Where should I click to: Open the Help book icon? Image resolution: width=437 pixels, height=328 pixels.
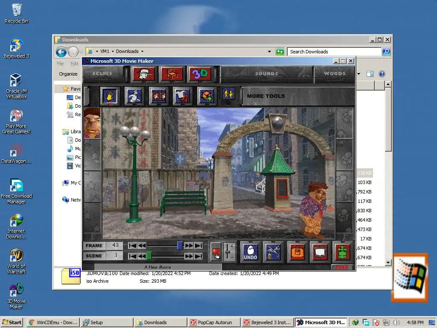point(320,252)
